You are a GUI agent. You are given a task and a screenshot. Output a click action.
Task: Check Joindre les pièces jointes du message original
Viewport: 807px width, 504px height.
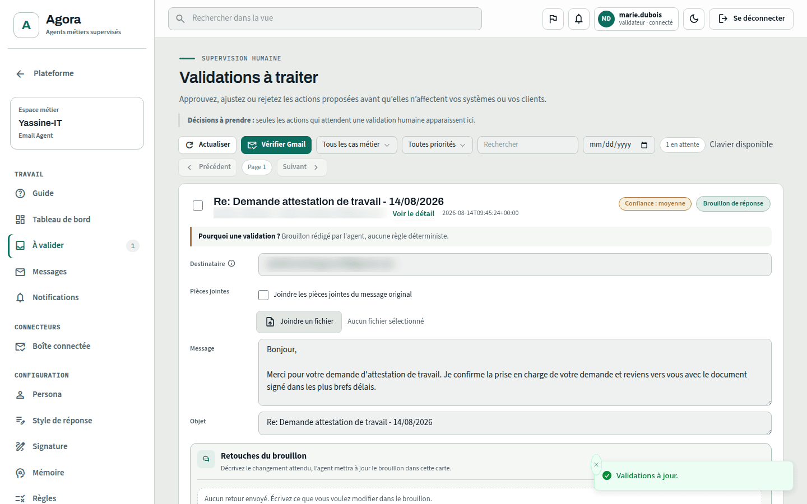pyautogui.click(x=263, y=295)
